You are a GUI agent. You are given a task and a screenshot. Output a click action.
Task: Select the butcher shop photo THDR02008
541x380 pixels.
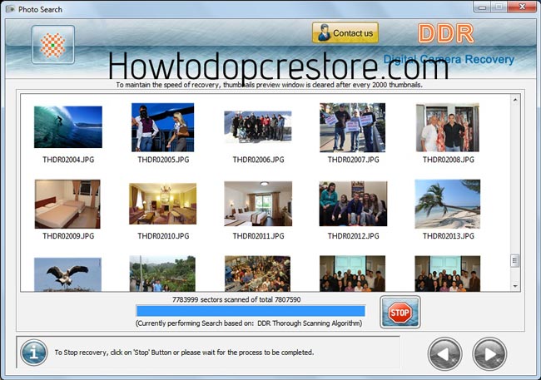[x=448, y=127]
